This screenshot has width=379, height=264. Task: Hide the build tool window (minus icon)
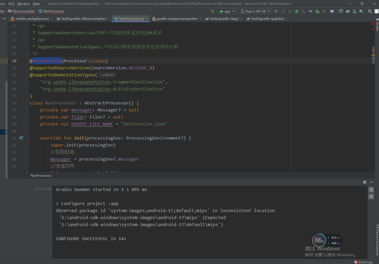point(371,182)
